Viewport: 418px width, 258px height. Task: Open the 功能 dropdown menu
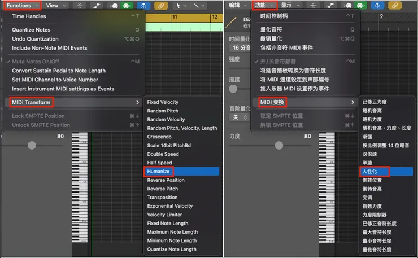coord(264,5)
